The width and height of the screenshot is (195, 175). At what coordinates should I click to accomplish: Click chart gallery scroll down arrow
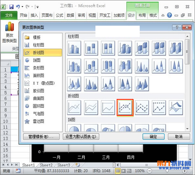187,129
